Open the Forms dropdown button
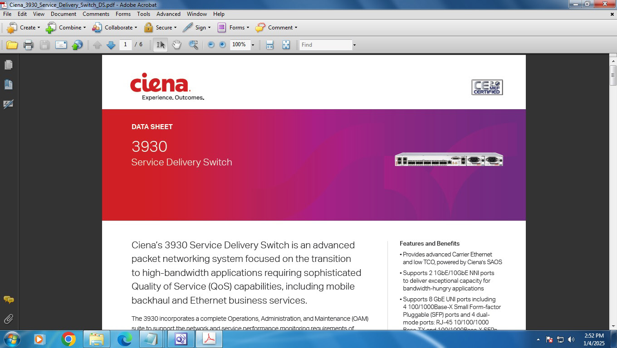This screenshot has width=617, height=348. (233, 28)
